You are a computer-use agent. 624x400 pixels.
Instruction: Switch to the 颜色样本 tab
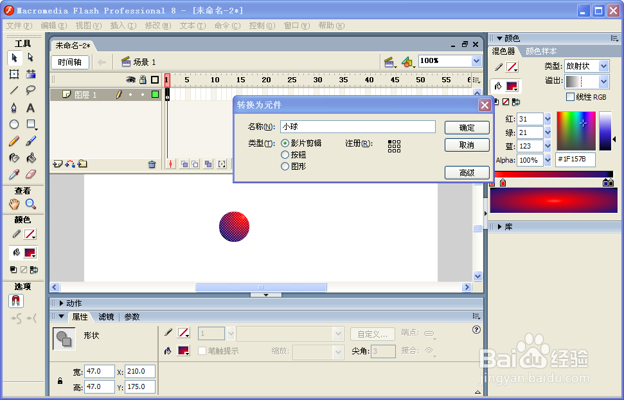[x=542, y=52]
